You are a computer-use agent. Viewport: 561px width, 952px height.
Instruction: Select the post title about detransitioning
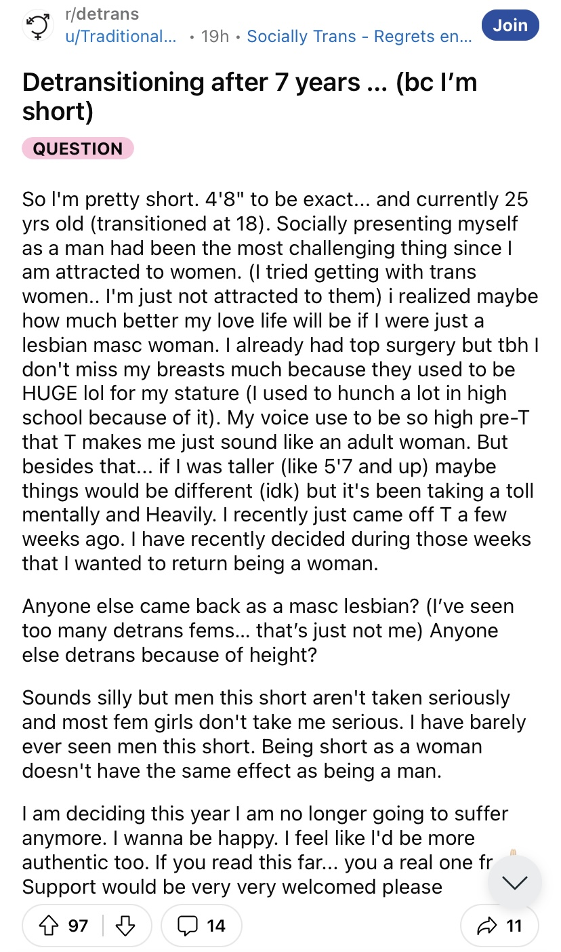(x=250, y=96)
